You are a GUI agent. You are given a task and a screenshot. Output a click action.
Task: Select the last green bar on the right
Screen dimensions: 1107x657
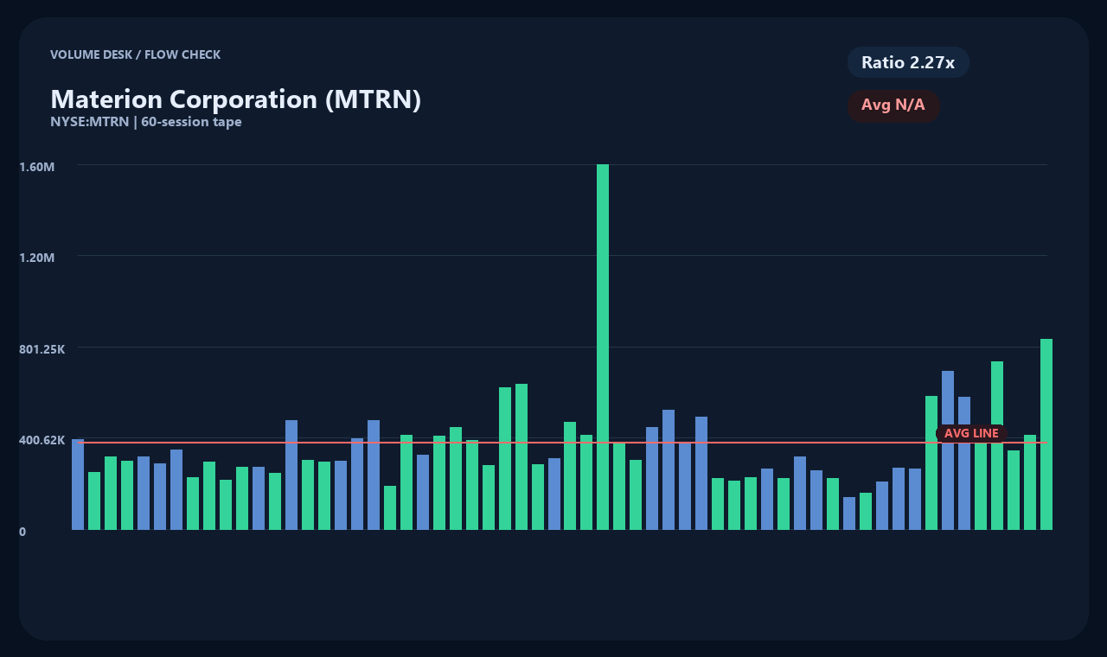[x=1046, y=434]
